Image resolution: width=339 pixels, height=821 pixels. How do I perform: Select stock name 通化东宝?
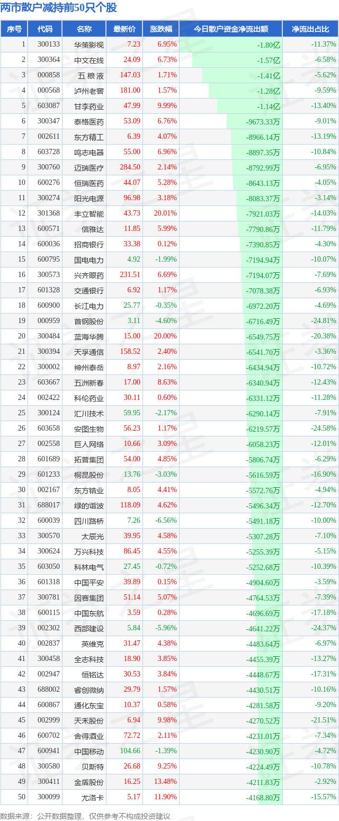click(x=89, y=706)
